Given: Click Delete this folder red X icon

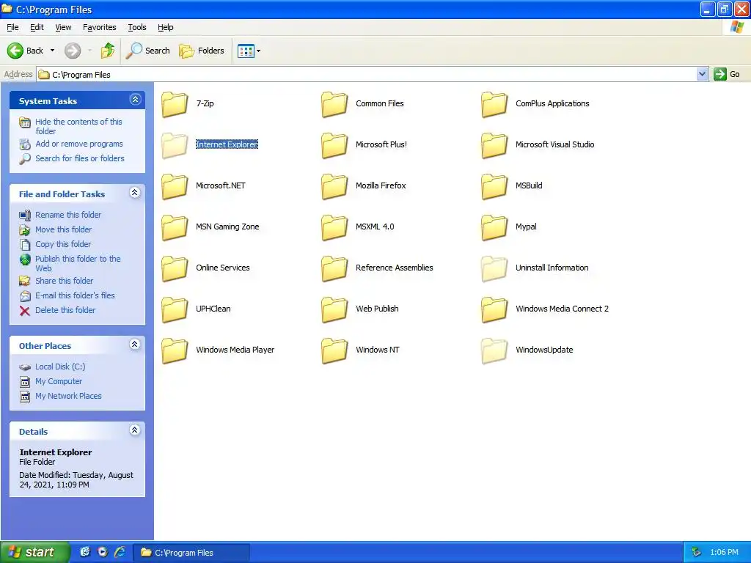Looking at the screenshot, I should tap(25, 311).
